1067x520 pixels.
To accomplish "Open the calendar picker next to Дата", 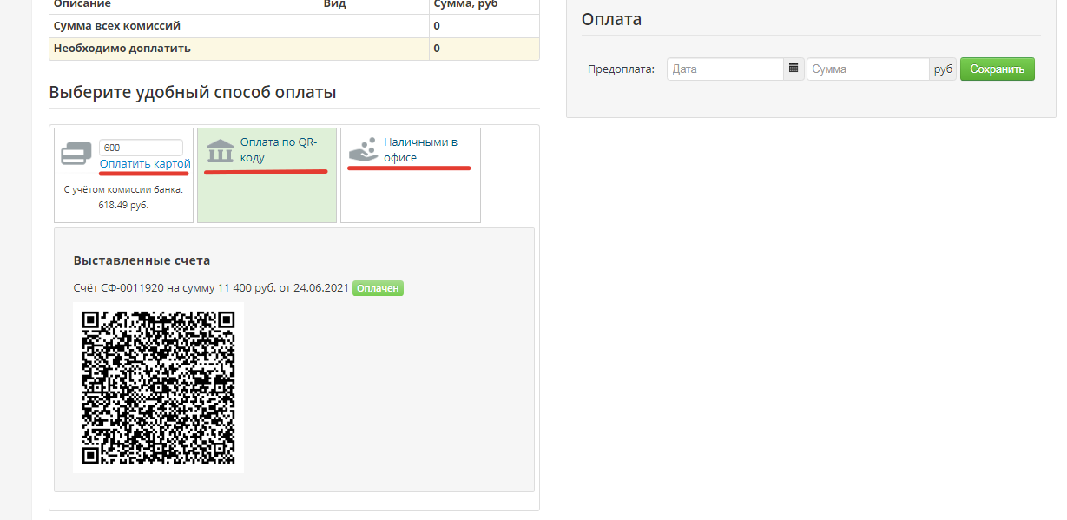I will tap(794, 69).
